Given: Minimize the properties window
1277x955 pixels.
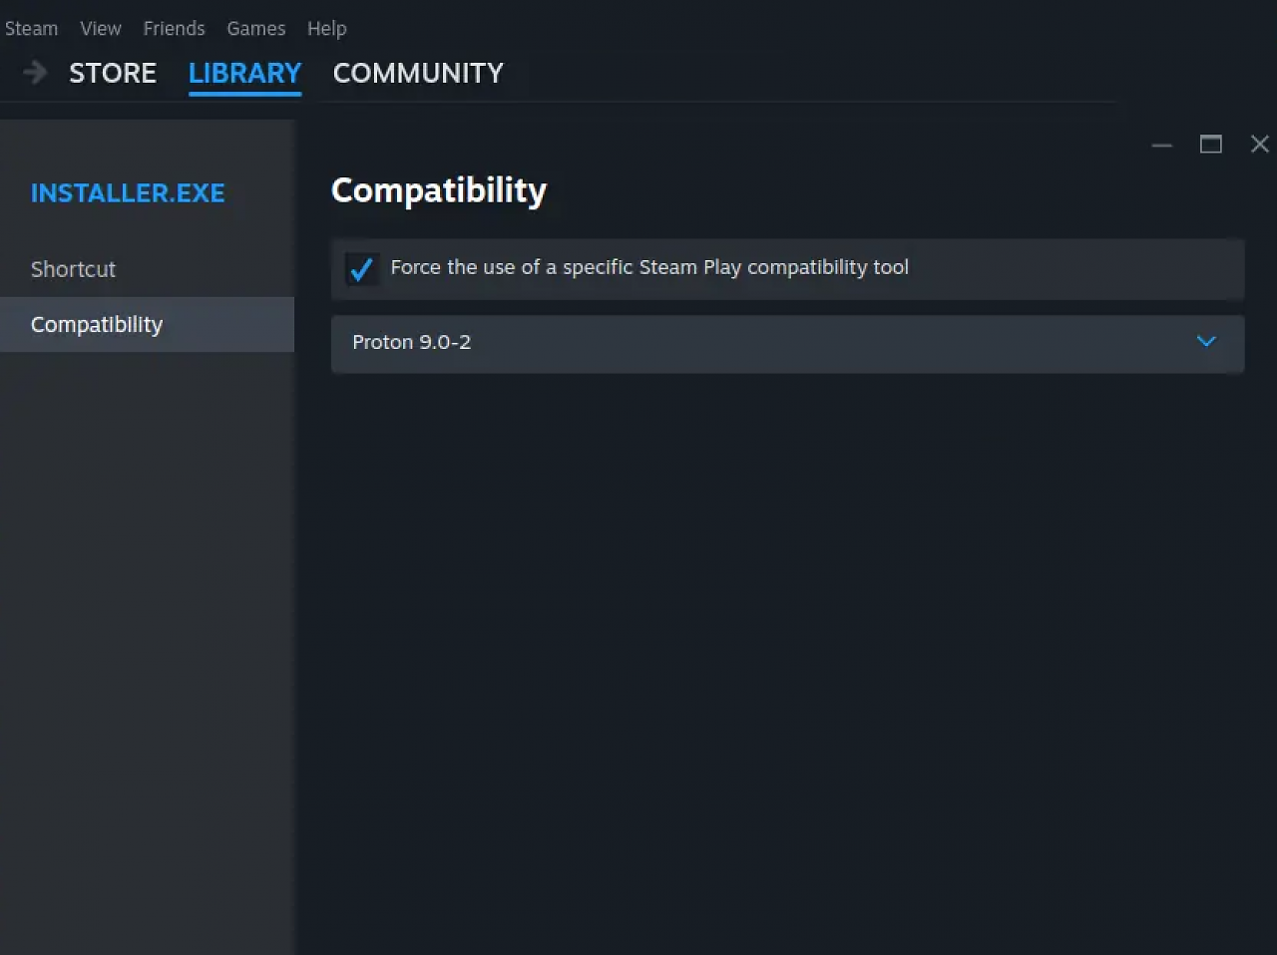Looking at the screenshot, I should coord(1162,145).
